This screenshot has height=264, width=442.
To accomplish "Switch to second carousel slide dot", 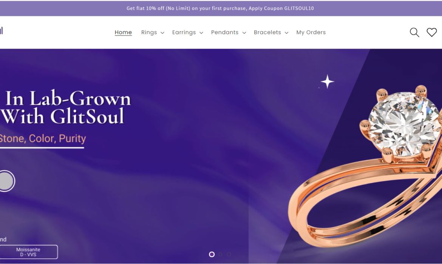I will tap(221, 255).
